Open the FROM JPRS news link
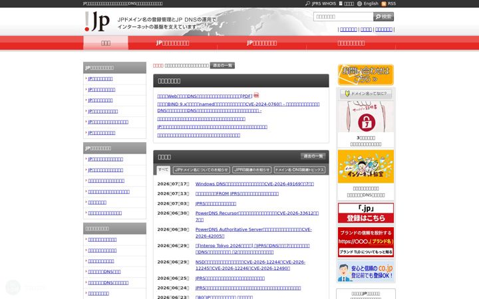Screen dimensions: 479x299 (237, 193)
